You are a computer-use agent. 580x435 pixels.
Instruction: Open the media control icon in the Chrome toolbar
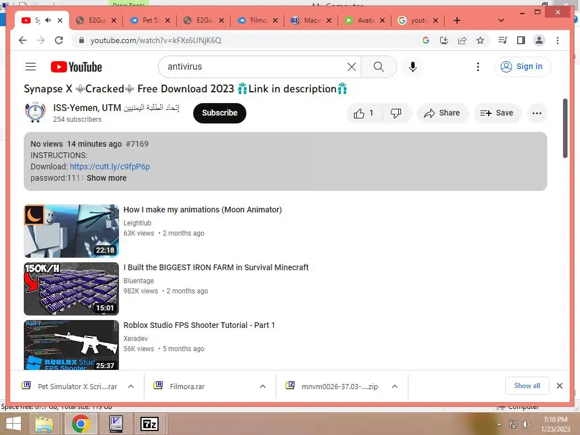tap(503, 40)
